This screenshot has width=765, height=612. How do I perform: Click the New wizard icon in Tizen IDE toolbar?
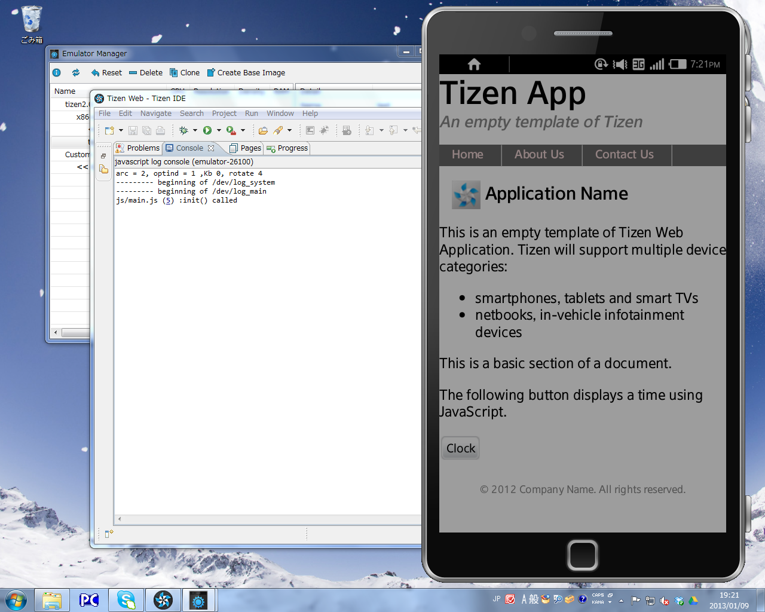click(109, 130)
